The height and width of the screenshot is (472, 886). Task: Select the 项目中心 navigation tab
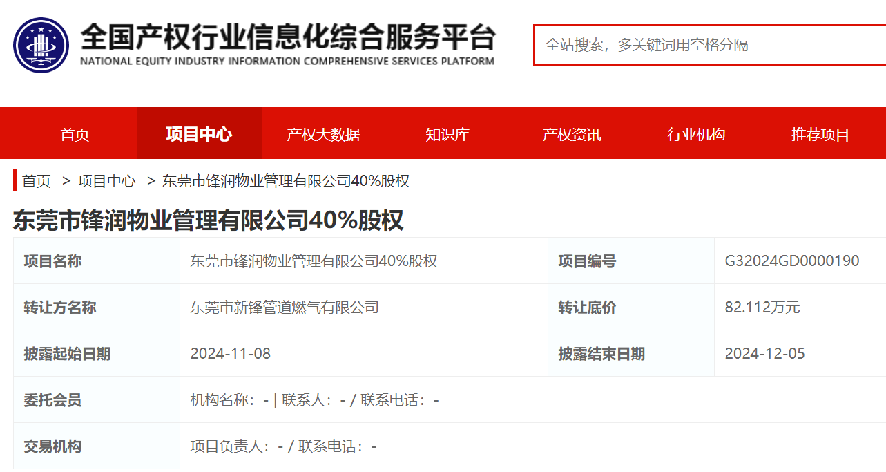[199, 134]
